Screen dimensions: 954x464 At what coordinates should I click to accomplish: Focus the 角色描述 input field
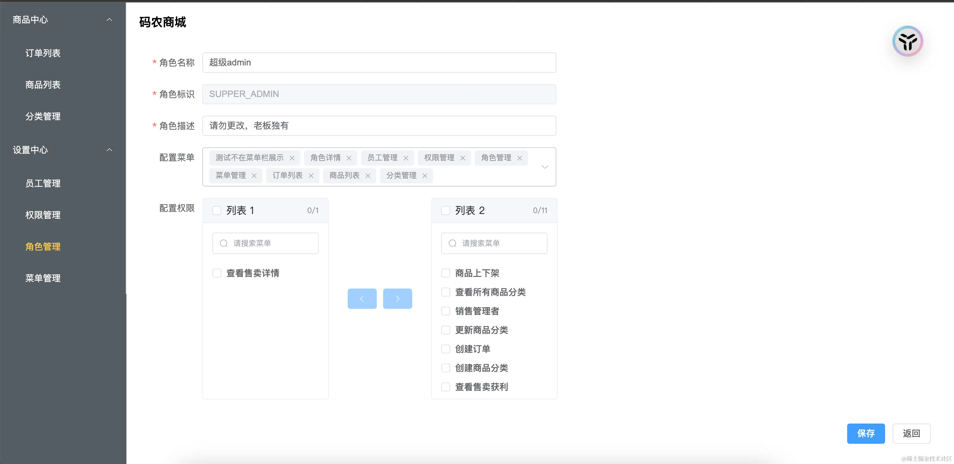(x=379, y=126)
